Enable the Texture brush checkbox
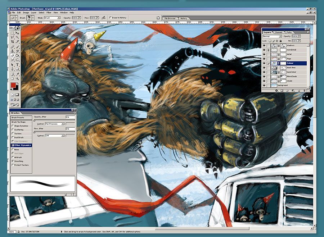The width and height of the screenshot is (324, 237). [13, 133]
